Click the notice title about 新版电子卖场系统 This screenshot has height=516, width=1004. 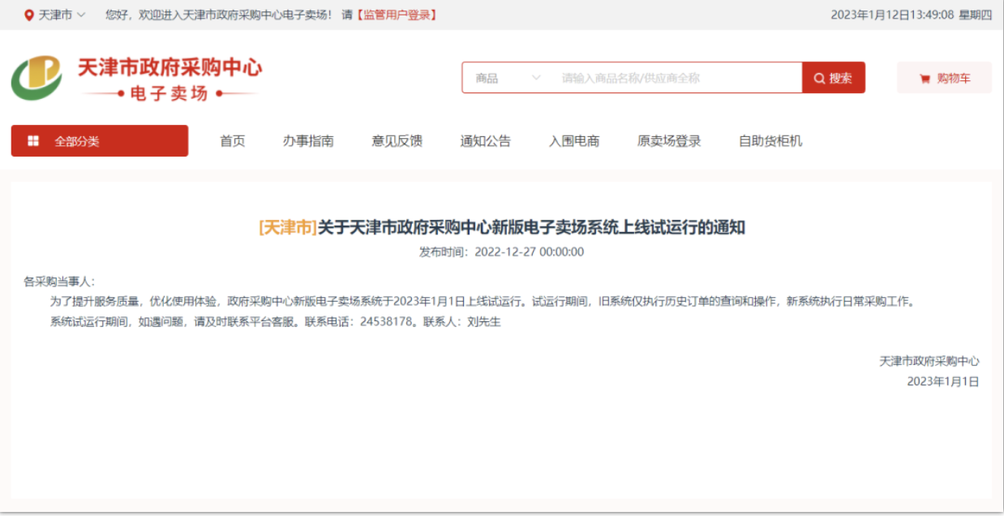(531, 228)
